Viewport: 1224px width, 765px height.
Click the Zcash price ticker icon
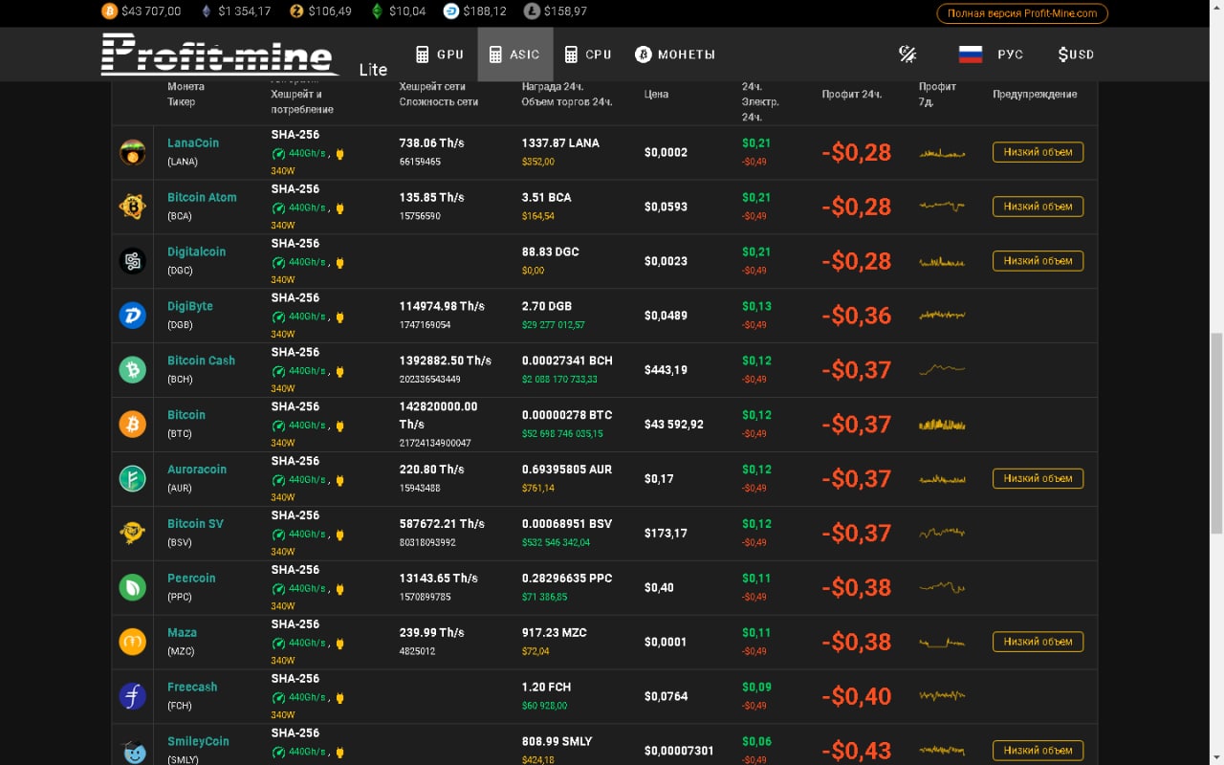[x=296, y=11]
